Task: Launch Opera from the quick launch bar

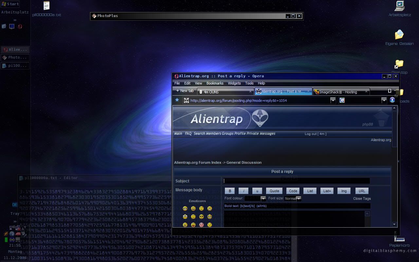Action: (20, 27)
